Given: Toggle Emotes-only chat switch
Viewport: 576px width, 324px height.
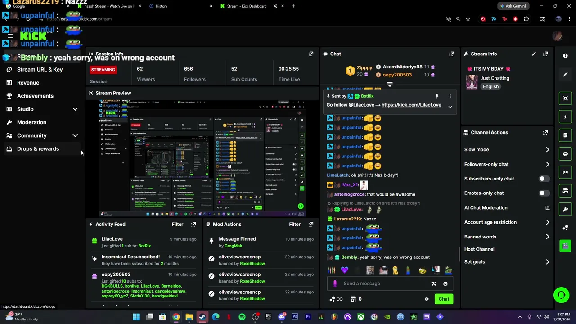Looking at the screenshot, I should (544, 193).
